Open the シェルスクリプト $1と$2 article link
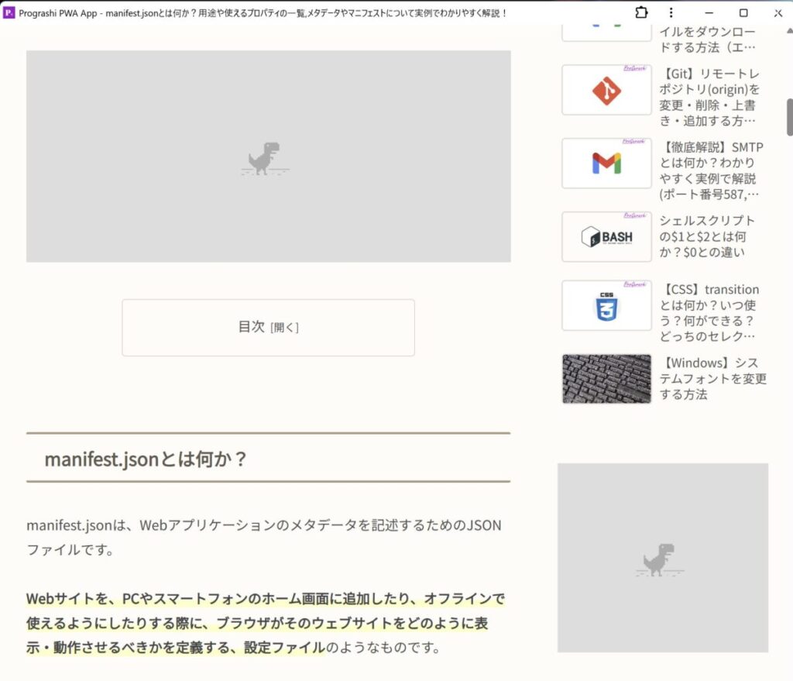 pyautogui.click(x=707, y=236)
